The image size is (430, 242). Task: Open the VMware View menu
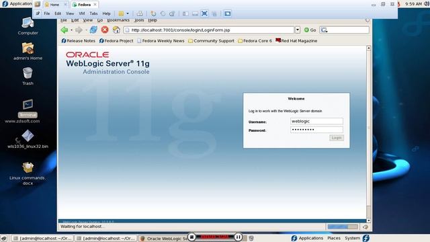click(x=70, y=13)
